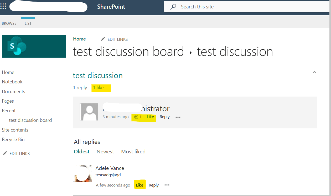Screen dimensions: 331x196
Task: Click the smiley like icon on the post
Action: coord(136,117)
